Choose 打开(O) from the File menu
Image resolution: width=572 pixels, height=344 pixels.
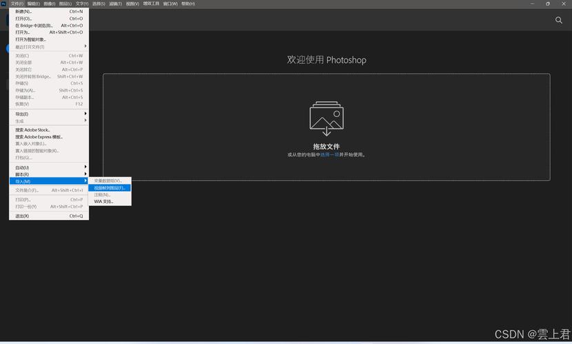click(x=49, y=19)
